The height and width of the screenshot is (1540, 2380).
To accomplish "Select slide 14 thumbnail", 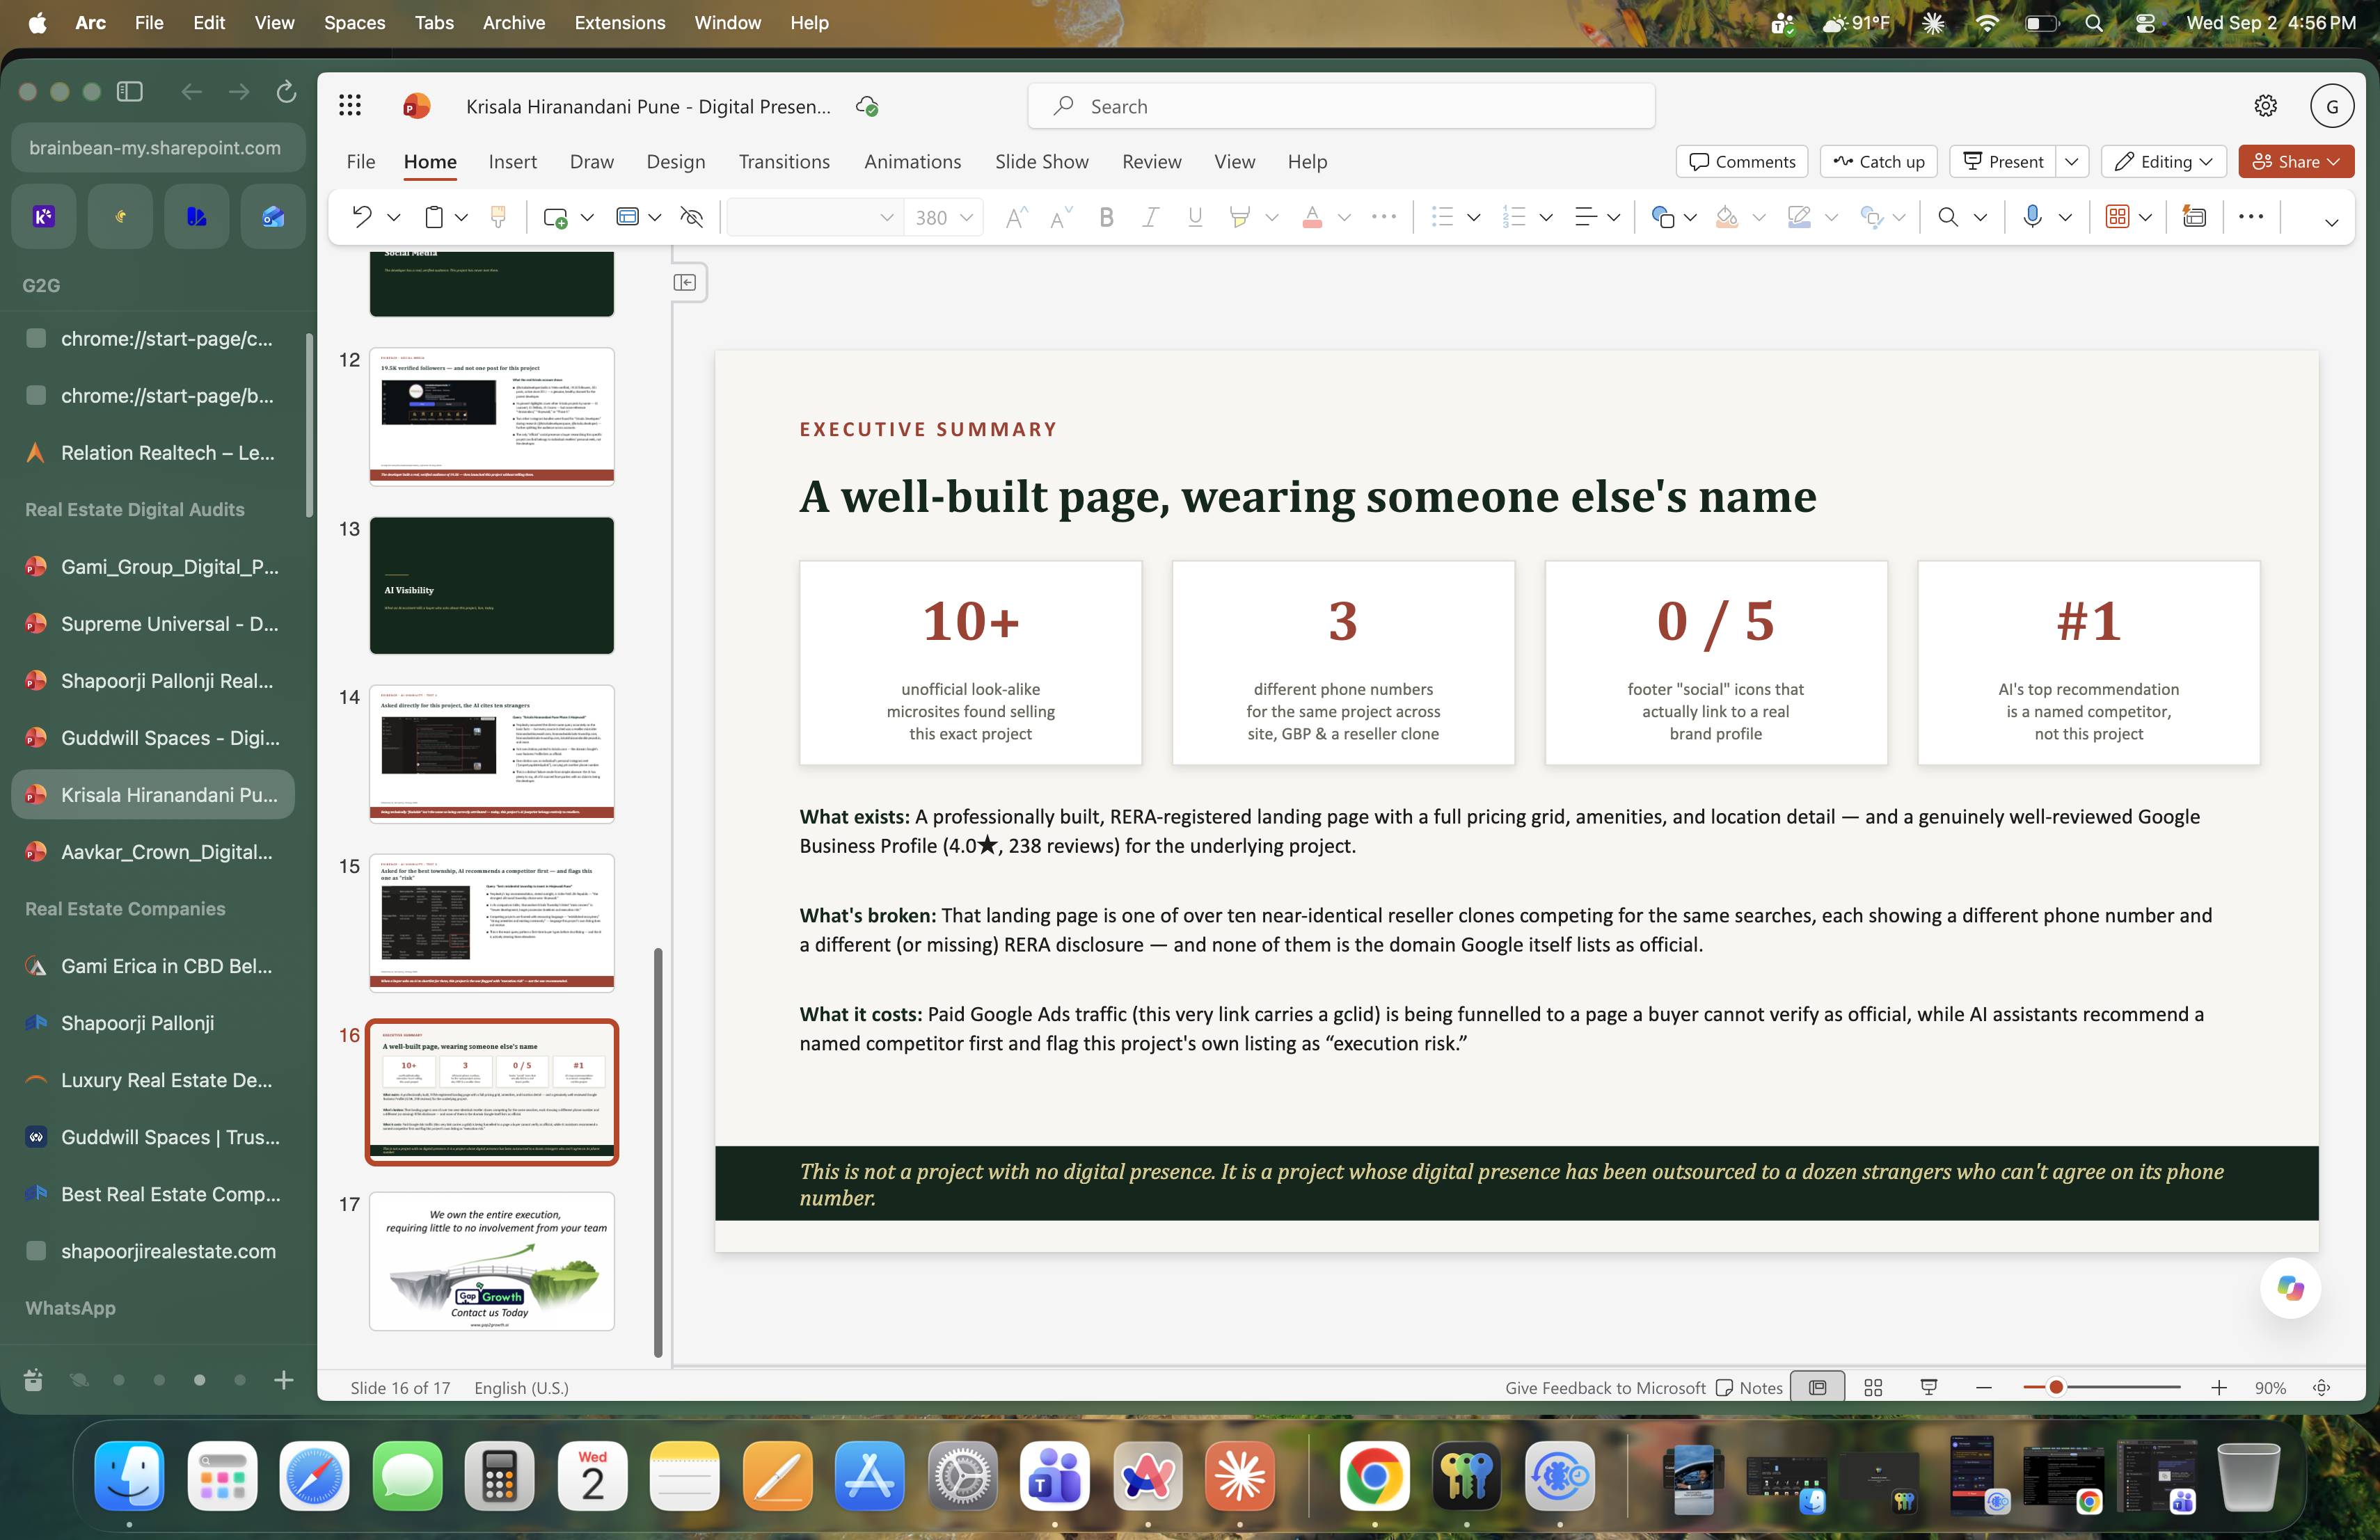I will 492,753.
